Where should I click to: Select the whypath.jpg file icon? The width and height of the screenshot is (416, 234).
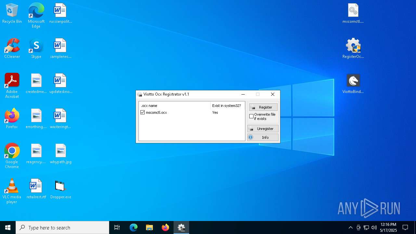(x=60, y=154)
